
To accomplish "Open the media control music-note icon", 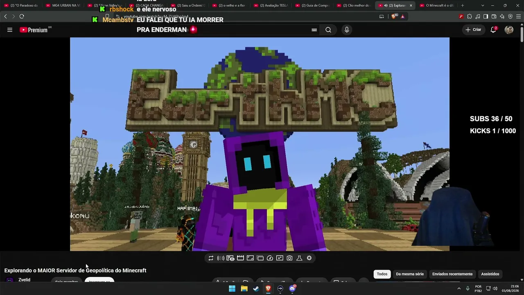I will 477,16.
